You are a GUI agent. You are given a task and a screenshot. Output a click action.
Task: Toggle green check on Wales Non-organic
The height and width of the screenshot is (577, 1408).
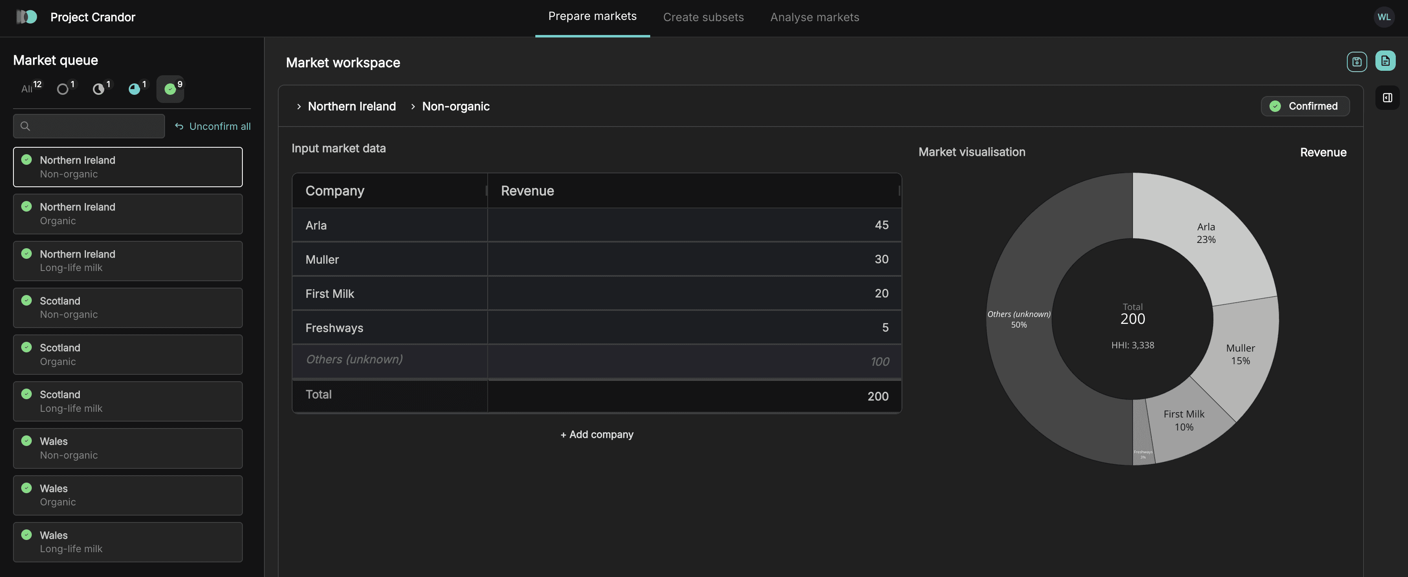pos(26,441)
